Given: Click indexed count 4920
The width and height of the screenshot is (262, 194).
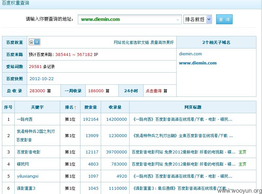Looking at the screenshot, I should point(122,176).
